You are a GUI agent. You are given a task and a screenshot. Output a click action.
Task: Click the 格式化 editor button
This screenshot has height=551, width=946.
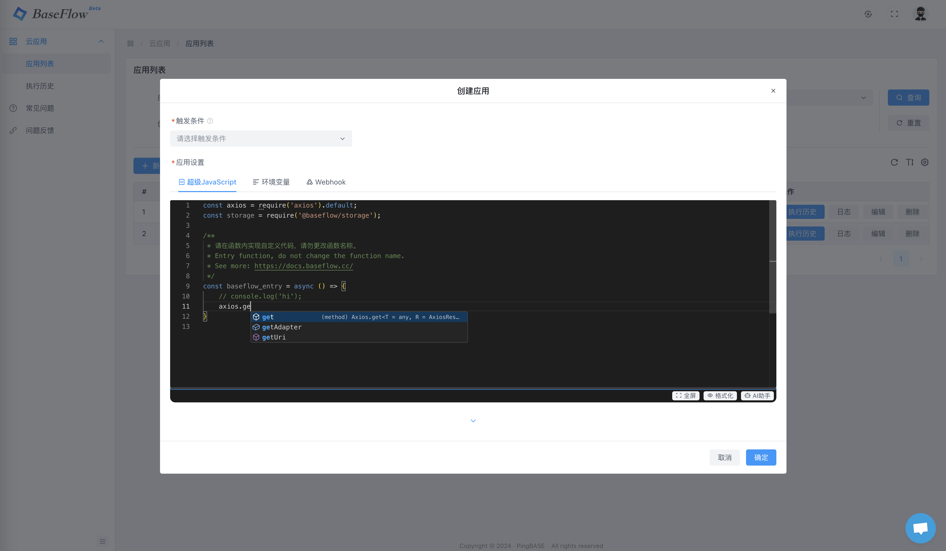coord(720,396)
